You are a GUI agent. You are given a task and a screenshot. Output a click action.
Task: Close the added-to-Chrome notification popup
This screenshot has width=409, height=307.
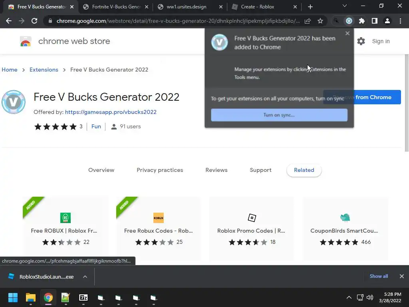tap(347, 33)
